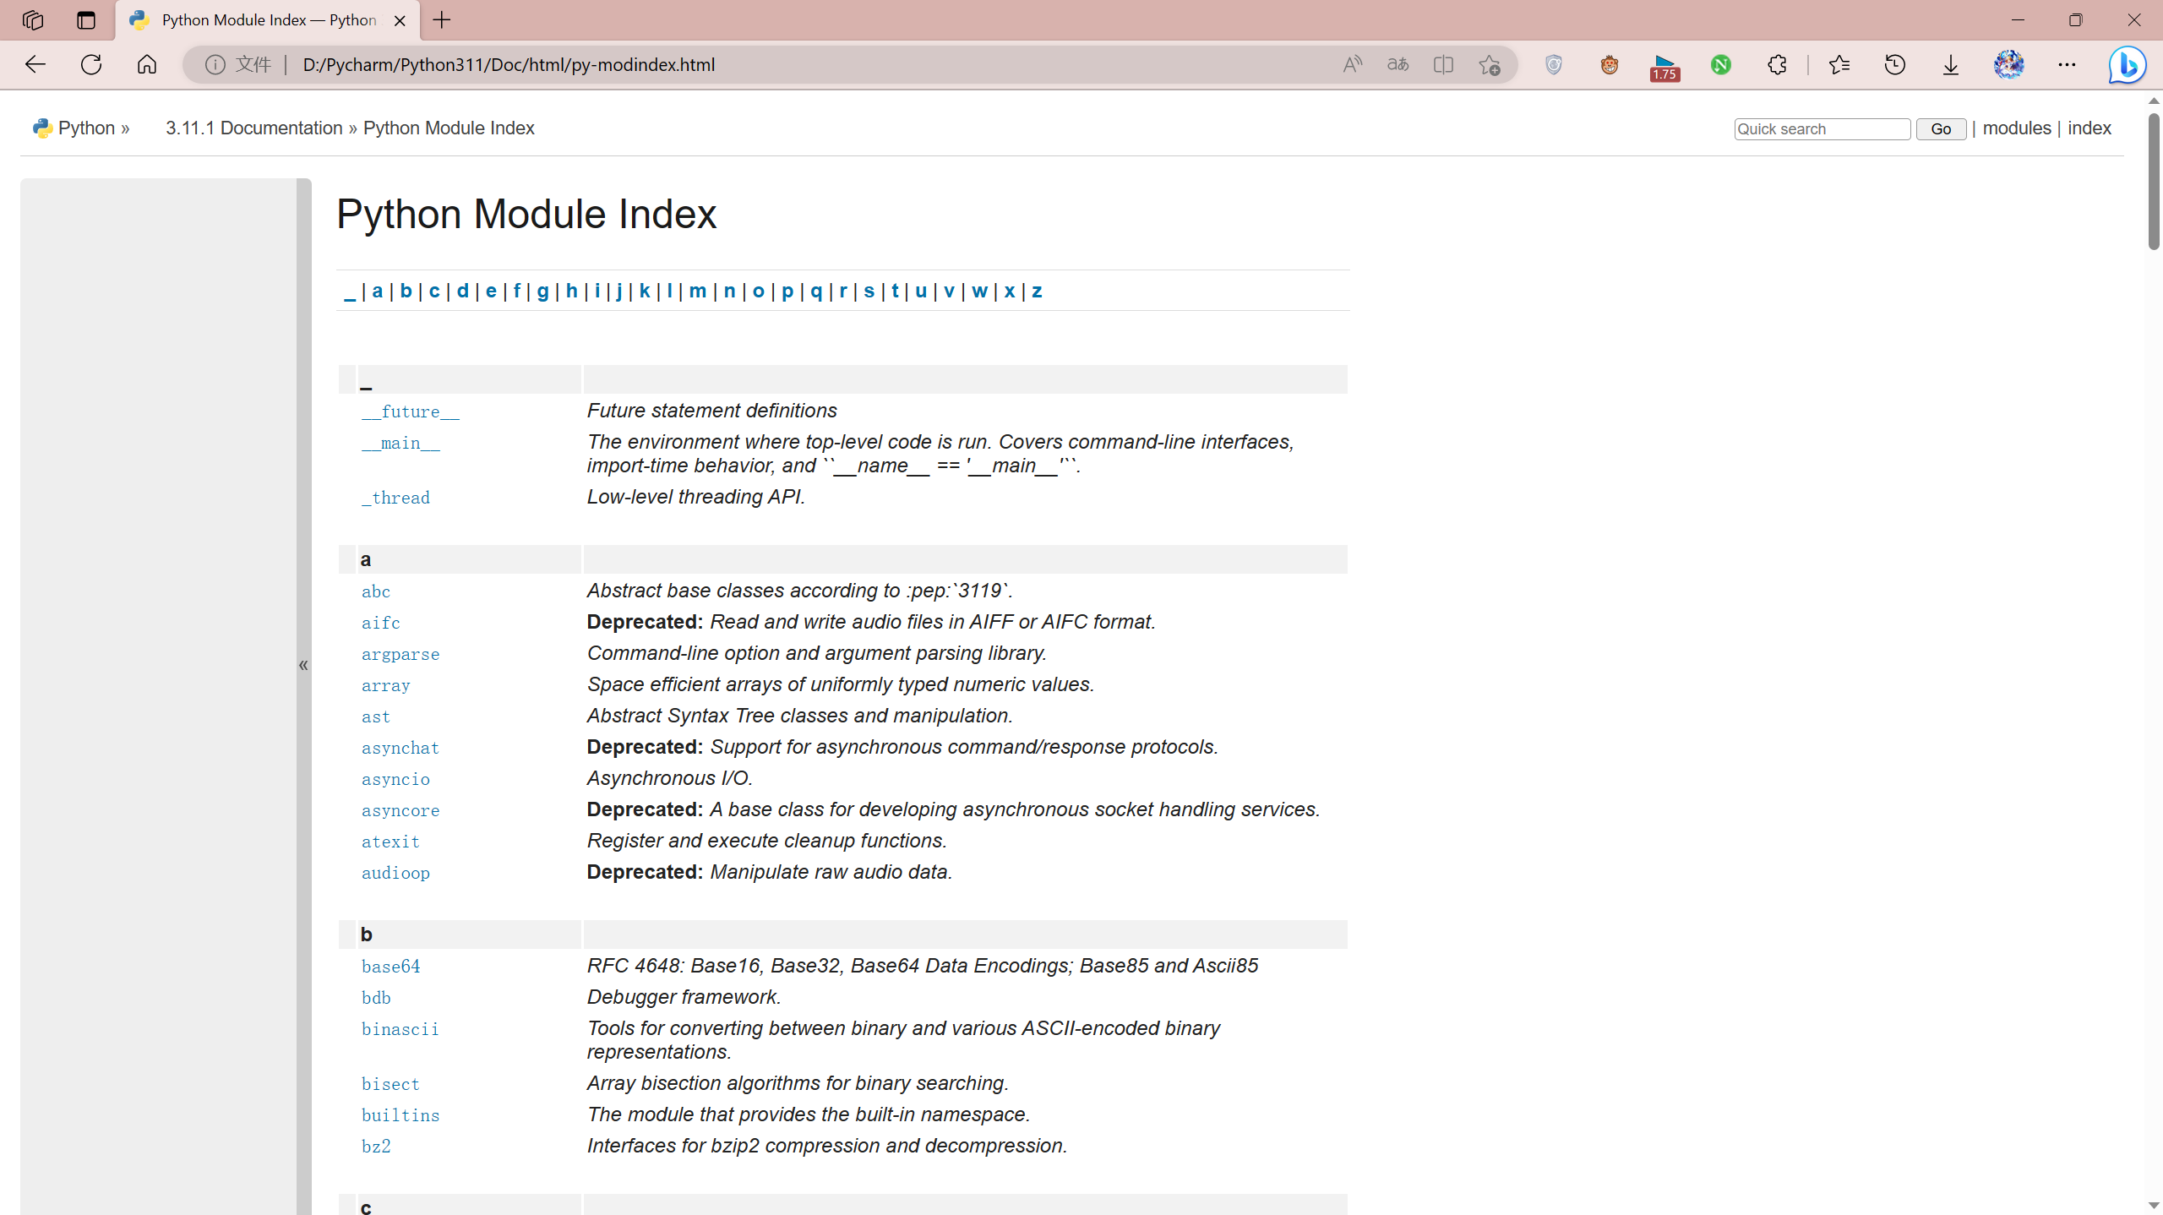The image size is (2163, 1215).
Task: Open the Settings and more ellipsis menu
Action: (x=2067, y=64)
